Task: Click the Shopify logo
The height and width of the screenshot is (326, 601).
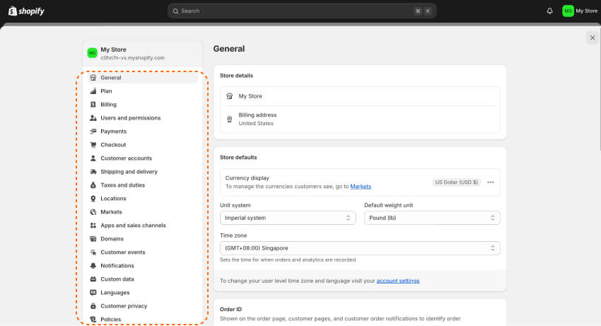Action: [26, 11]
